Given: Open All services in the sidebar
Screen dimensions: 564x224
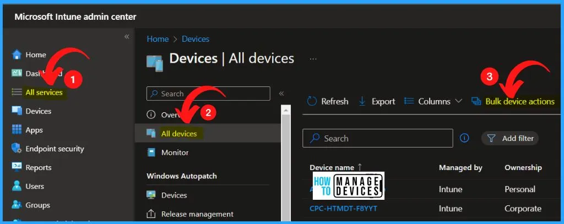Looking at the screenshot, I should pyautogui.click(x=44, y=92).
